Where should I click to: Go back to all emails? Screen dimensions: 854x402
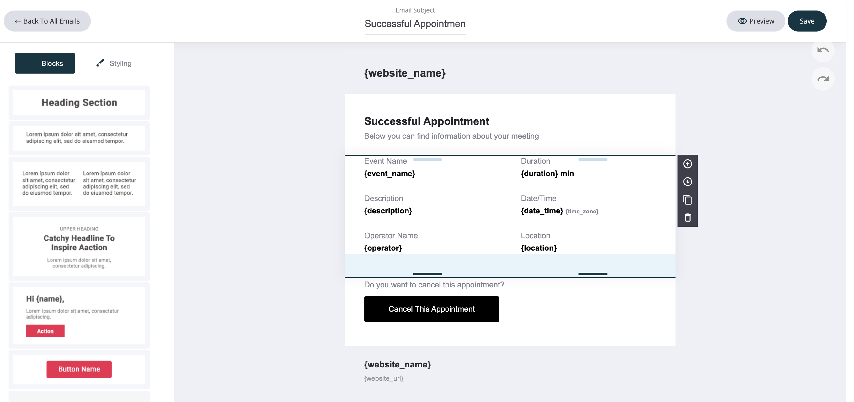click(47, 21)
